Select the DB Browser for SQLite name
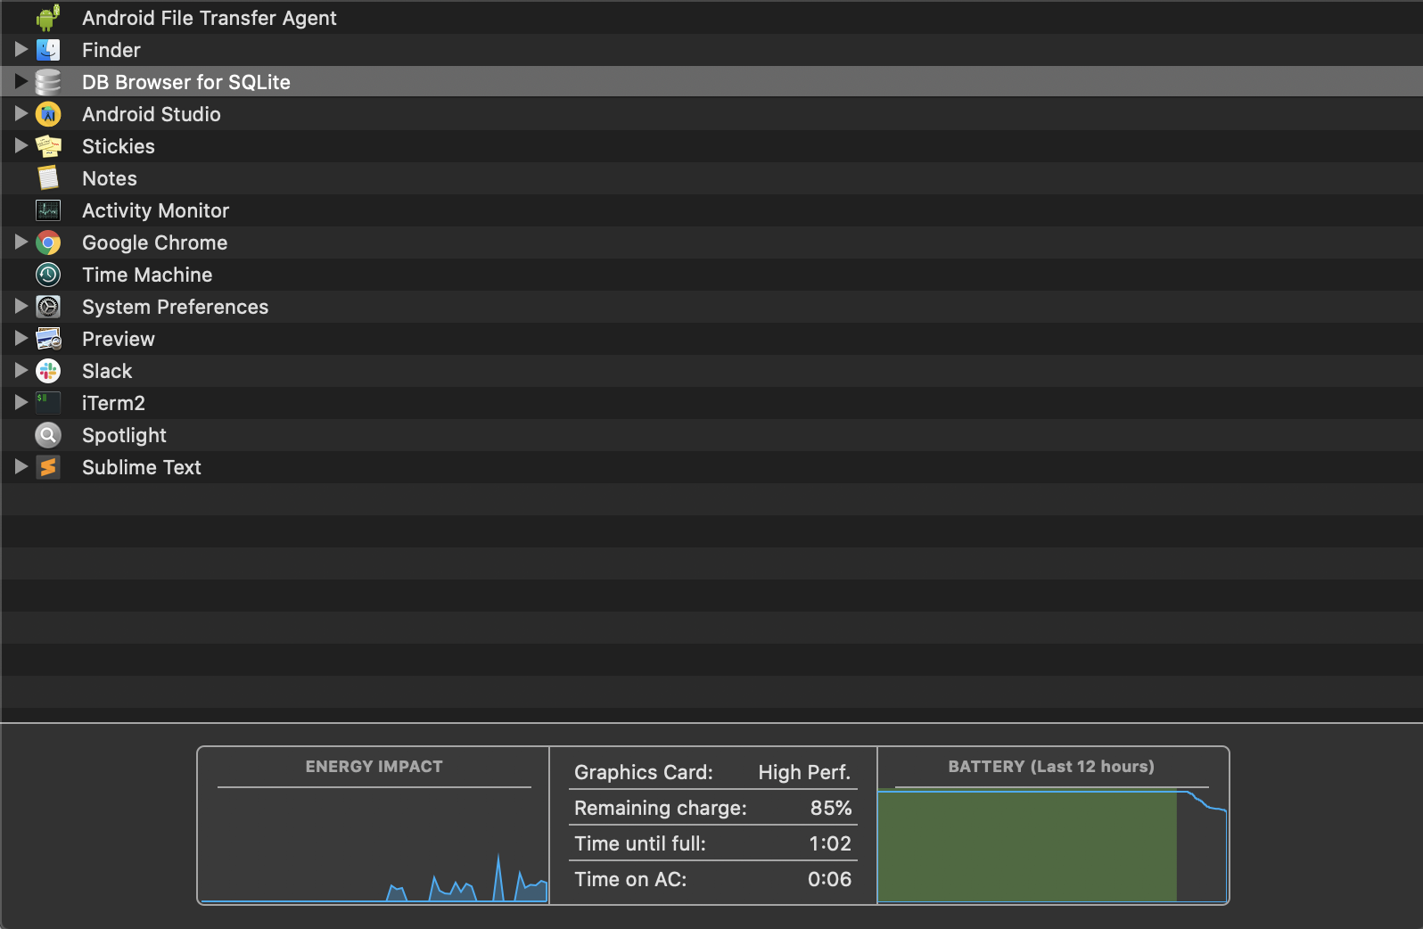Viewport: 1423px width, 929px height. point(186,83)
